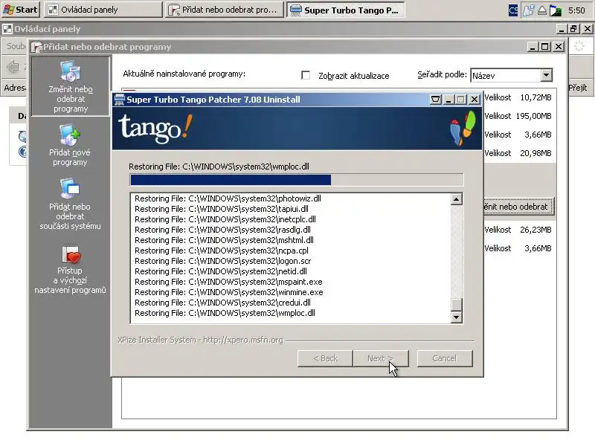The image size is (595, 446).
Task: Select log line with mspaint.exe
Action: pos(228,282)
